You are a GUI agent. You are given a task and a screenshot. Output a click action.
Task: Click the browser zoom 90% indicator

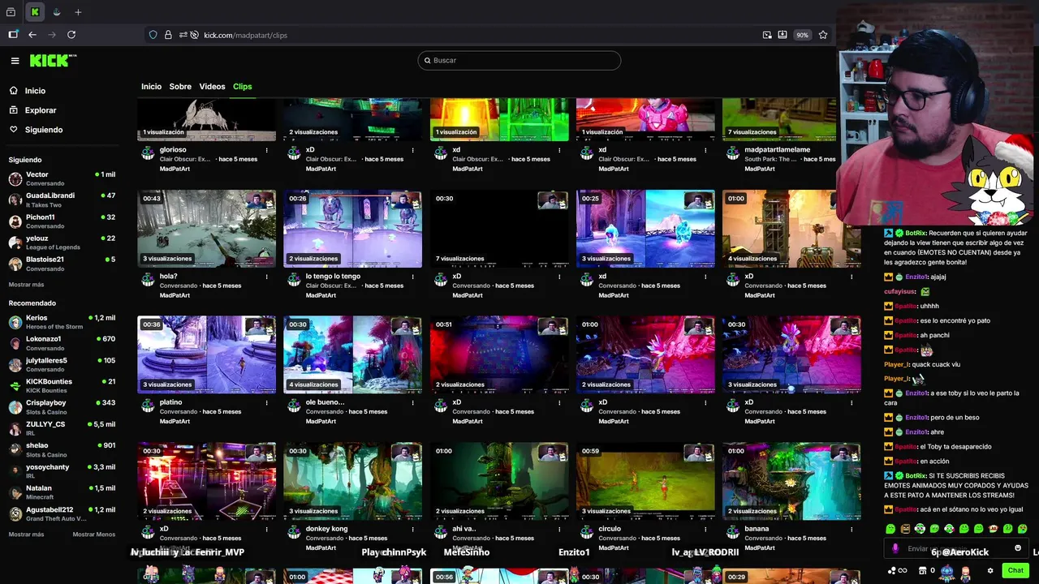coord(802,35)
